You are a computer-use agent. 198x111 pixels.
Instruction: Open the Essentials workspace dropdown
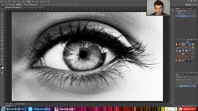pos(191,5)
